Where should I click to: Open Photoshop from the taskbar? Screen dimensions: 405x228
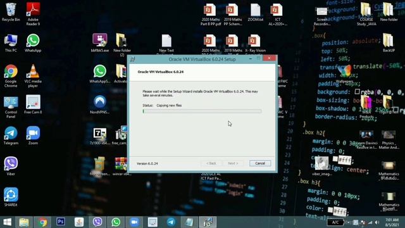coord(61,222)
